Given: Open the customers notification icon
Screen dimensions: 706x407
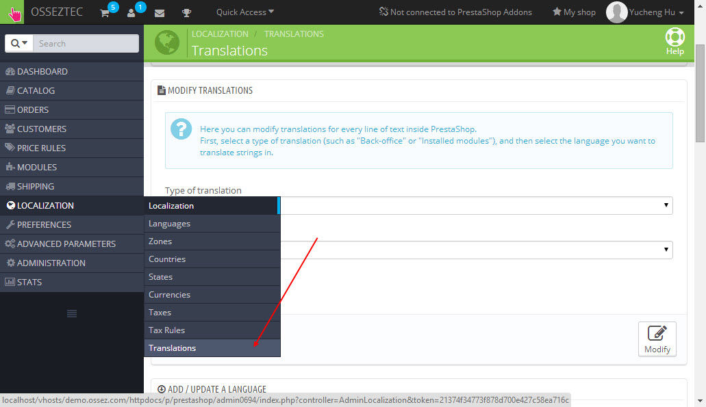Looking at the screenshot, I should coord(131,12).
